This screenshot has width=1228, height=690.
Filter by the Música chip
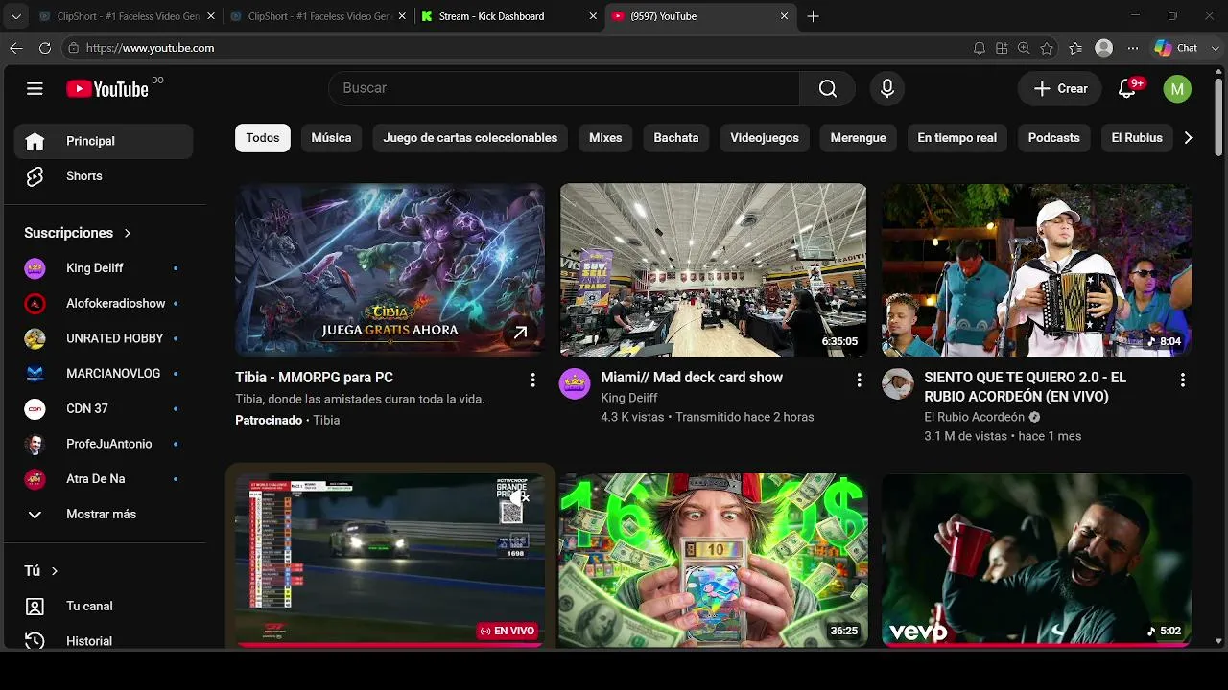click(331, 138)
